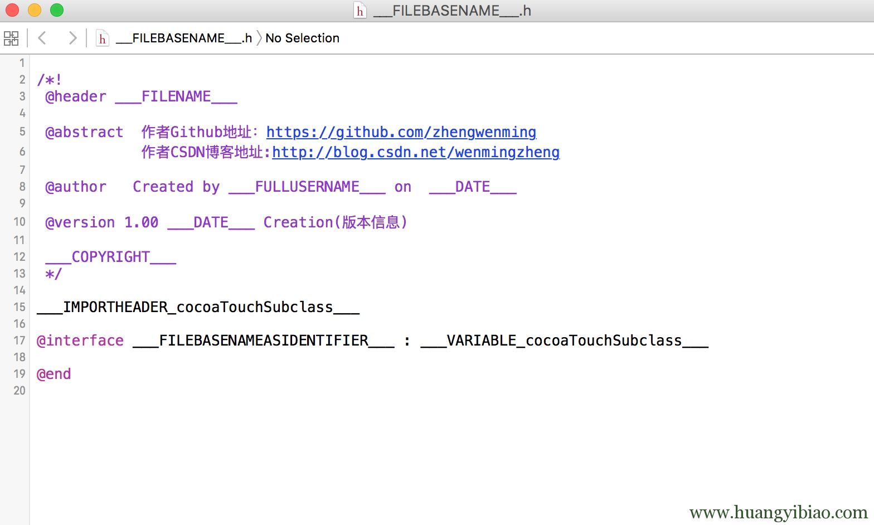Click ___FILEBASENAMEASIDENTIFIER___ placeholder

click(263, 341)
